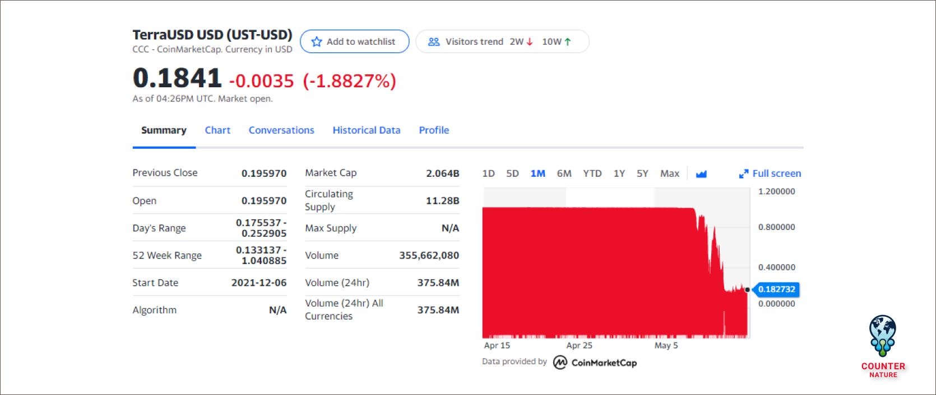This screenshot has height=395, width=936.
Task: Click the percent change (-1.8827%)
Action: (350, 81)
